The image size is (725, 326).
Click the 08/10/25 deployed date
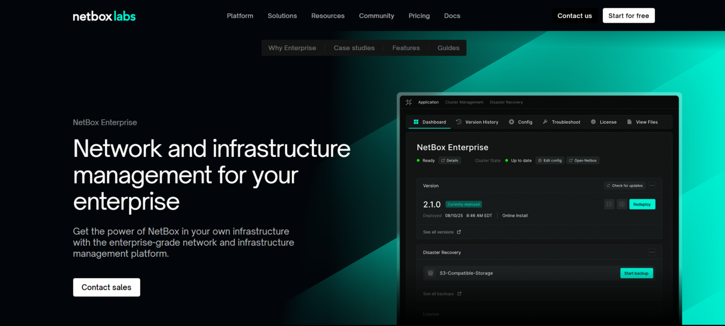click(453, 216)
